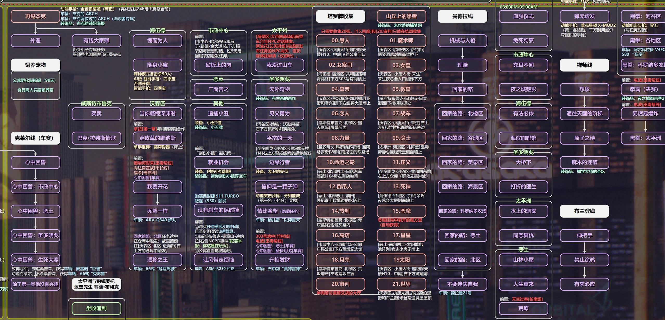Open the 山丘上的愚者 quest box

coord(401,16)
